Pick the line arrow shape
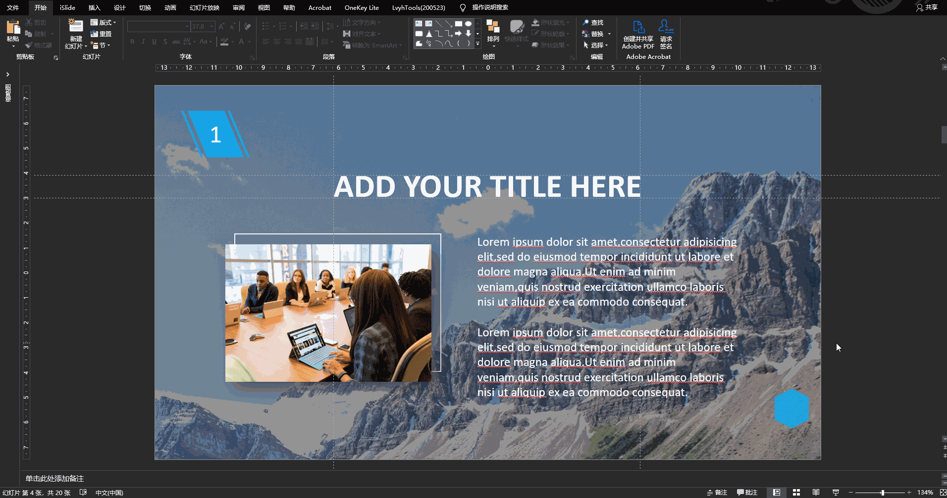Image resolution: width=947 pixels, height=498 pixels. click(449, 24)
